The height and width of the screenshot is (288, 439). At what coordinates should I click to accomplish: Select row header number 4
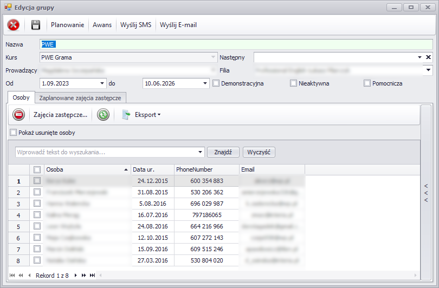tap(18, 215)
